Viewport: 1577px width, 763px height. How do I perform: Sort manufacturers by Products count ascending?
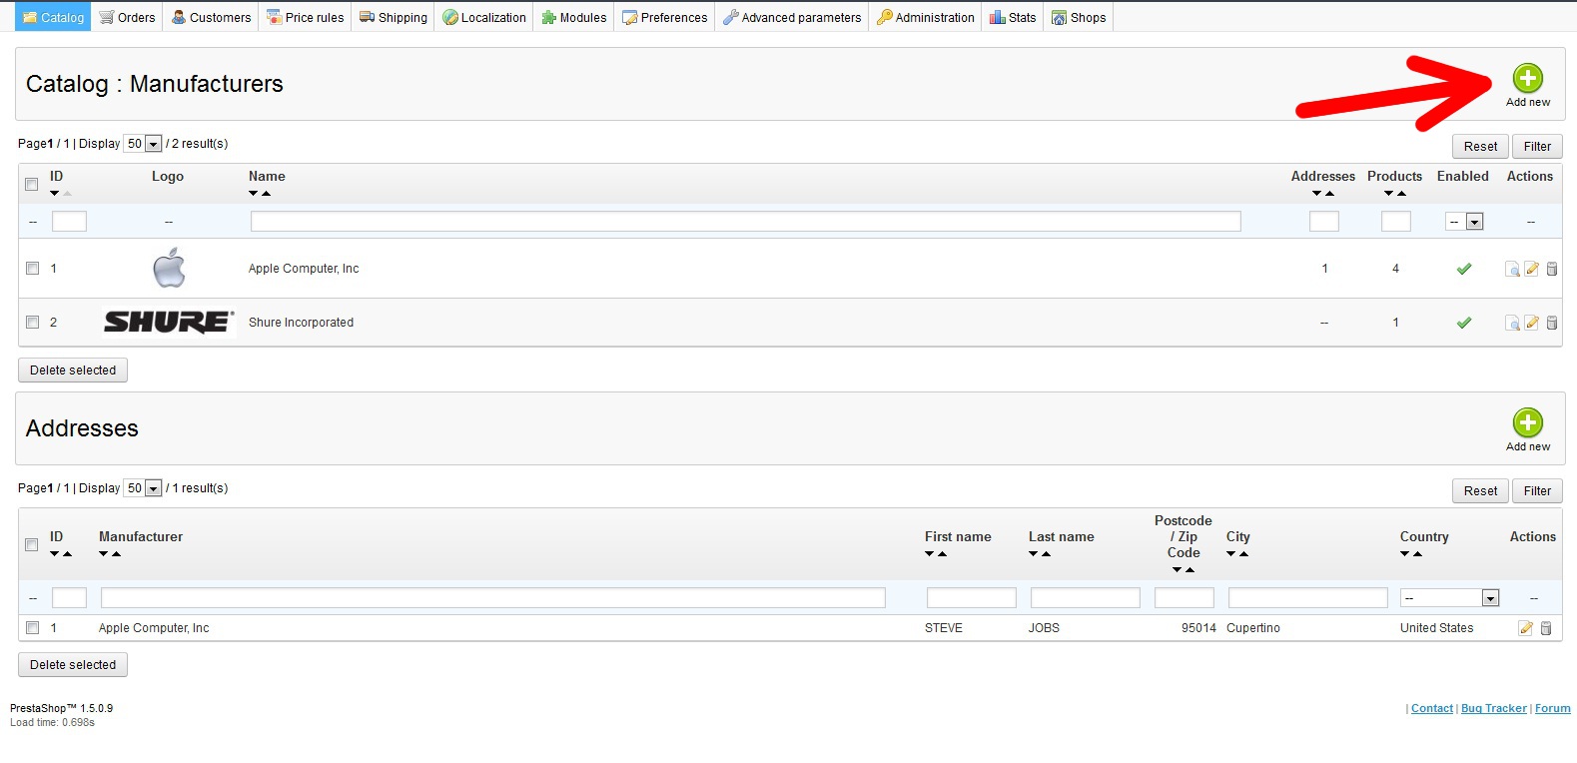[x=1401, y=194]
